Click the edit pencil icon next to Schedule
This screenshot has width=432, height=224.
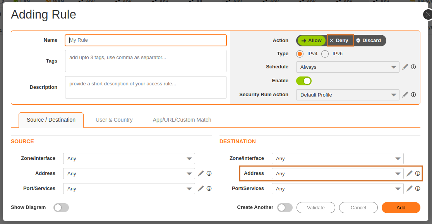(x=405, y=67)
